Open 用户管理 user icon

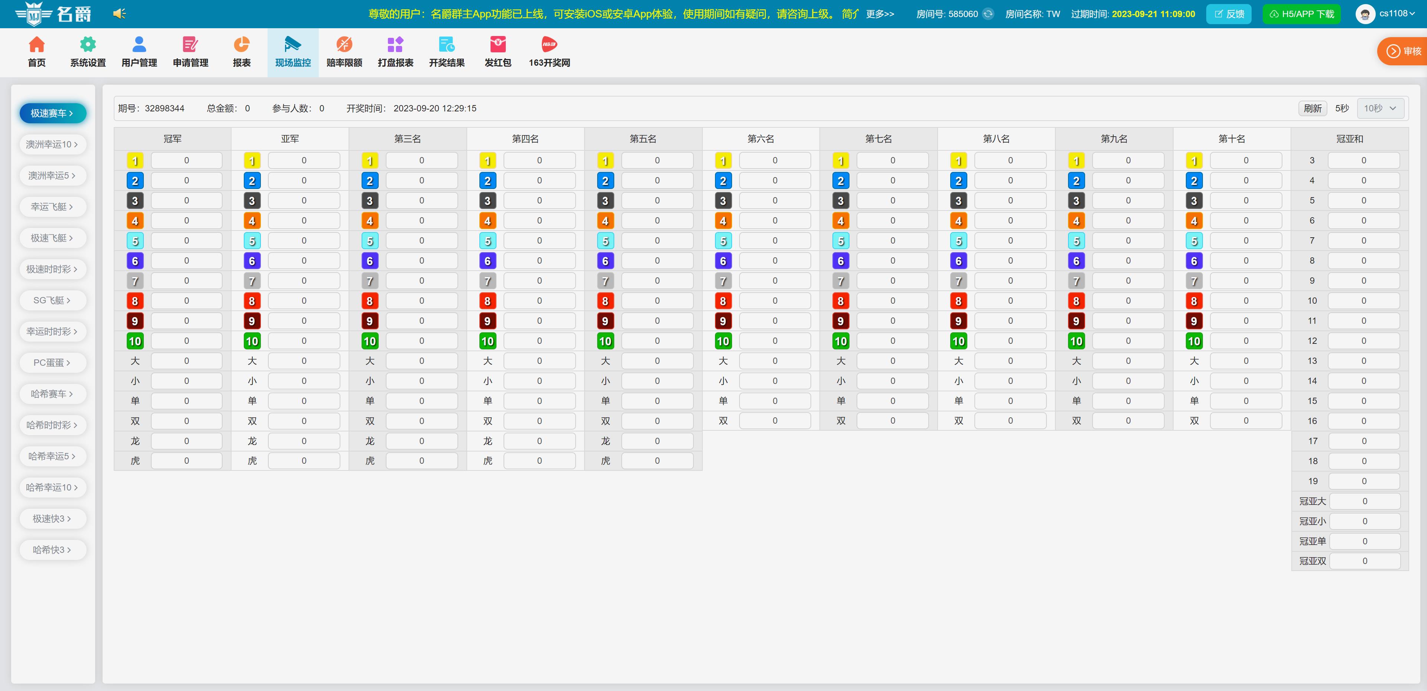point(139,44)
